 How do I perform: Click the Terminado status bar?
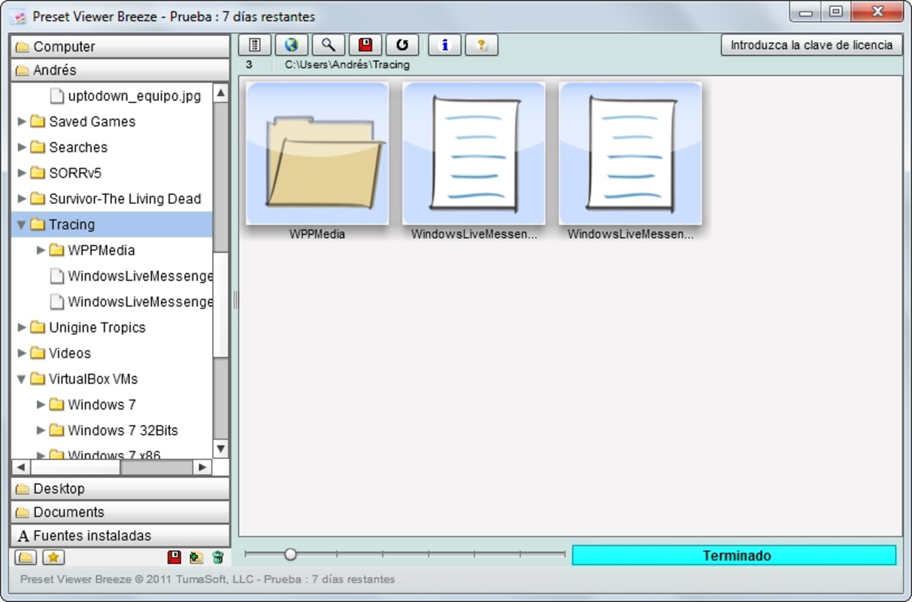click(x=734, y=555)
